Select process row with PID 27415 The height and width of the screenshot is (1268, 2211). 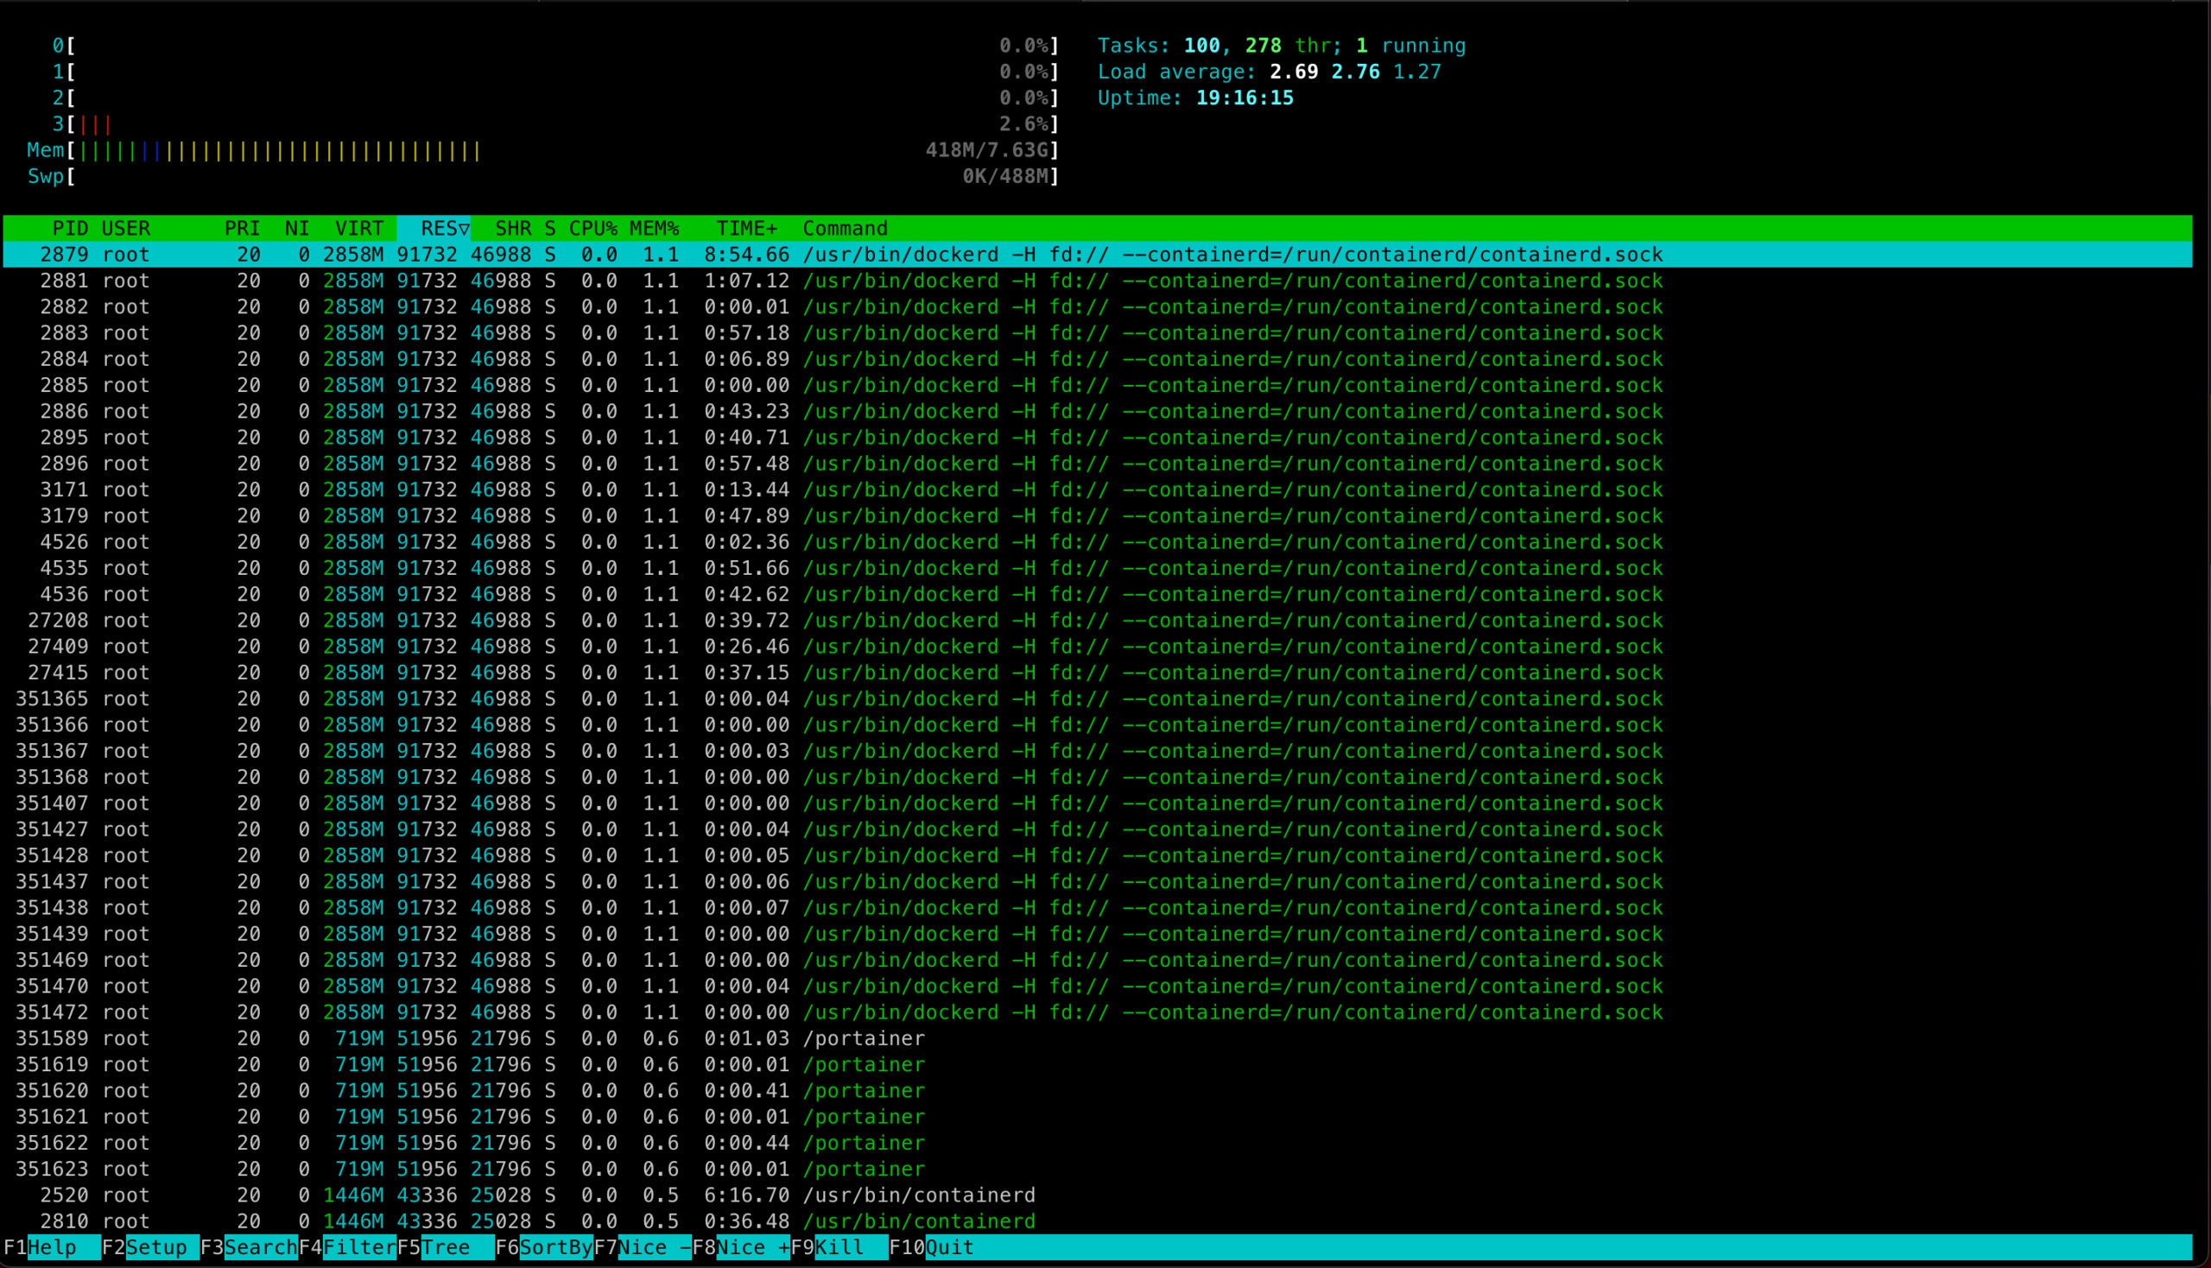[x=1098, y=672]
